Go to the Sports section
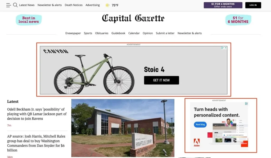The width and height of the screenshot is (271, 158). click(88, 33)
